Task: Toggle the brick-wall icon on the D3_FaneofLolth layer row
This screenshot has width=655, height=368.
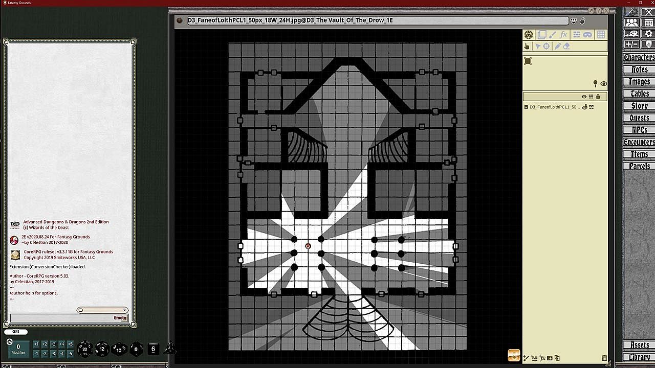Action: click(592, 107)
